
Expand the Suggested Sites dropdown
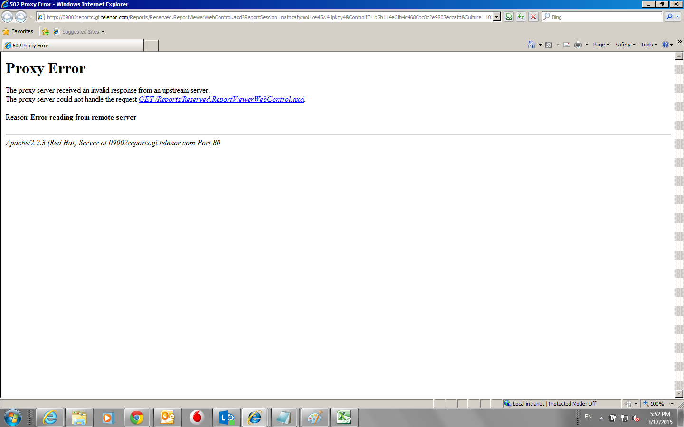(x=103, y=32)
